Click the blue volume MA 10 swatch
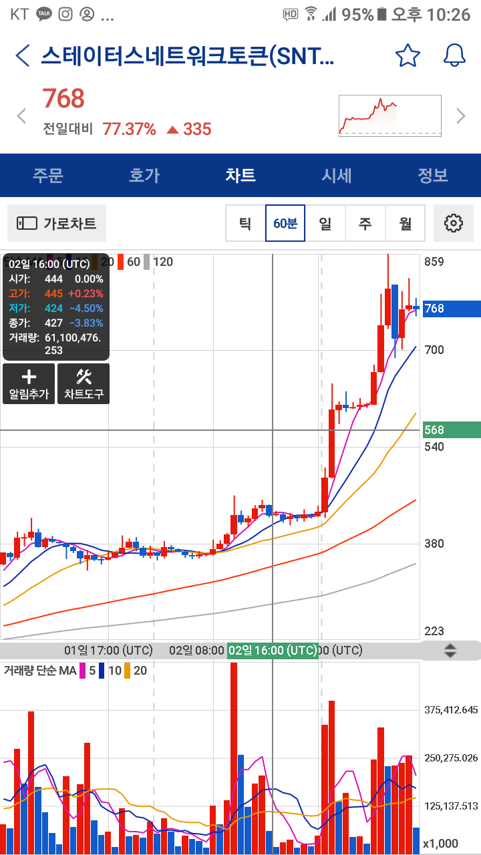 [x=102, y=671]
